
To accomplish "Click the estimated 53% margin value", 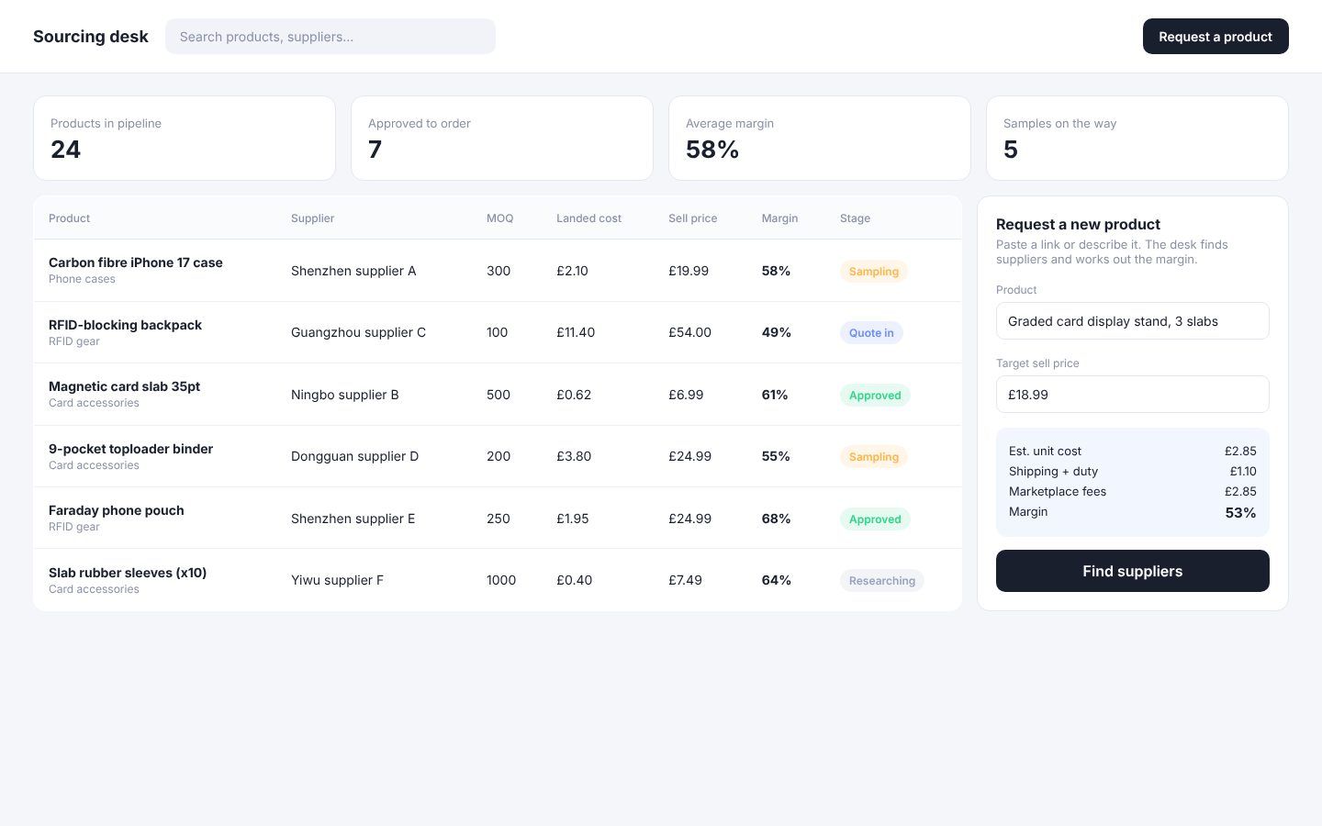I will tap(1240, 512).
